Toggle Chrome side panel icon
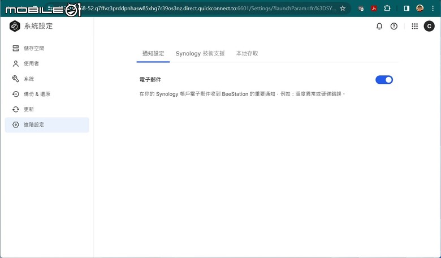The image size is (441, 258). coord(407,8)
